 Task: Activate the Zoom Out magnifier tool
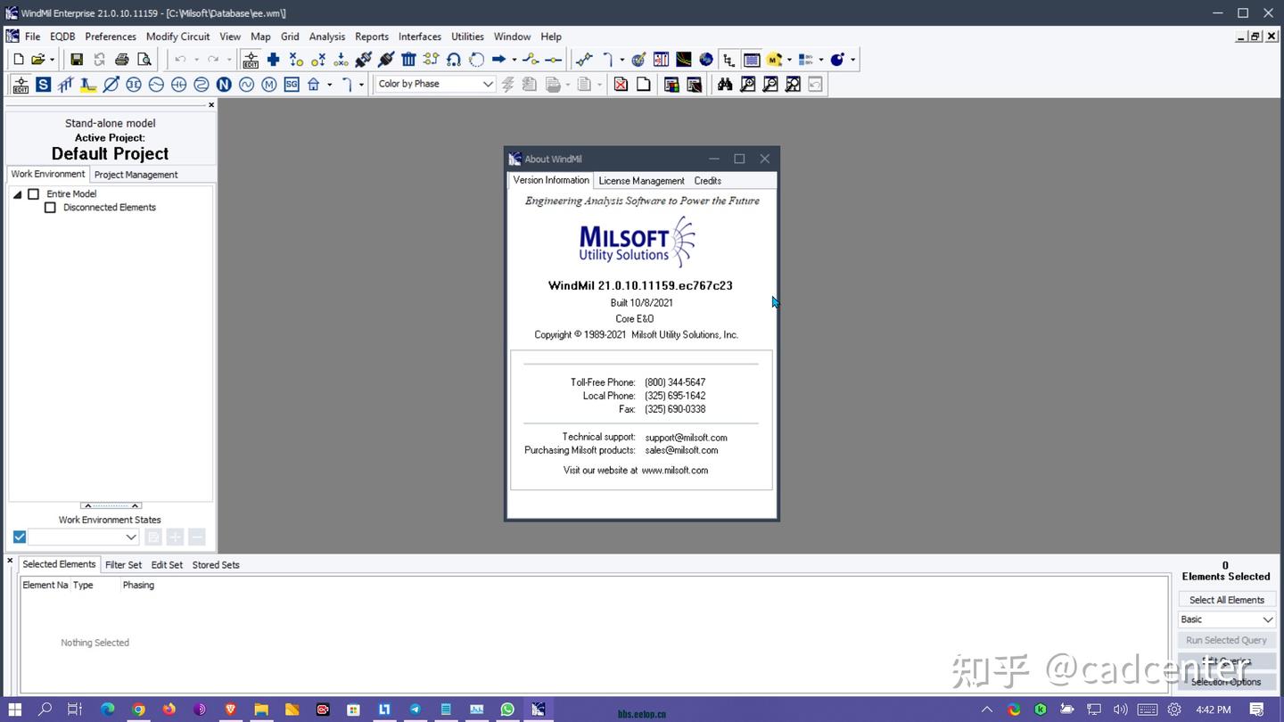click(x=770, y=84)
